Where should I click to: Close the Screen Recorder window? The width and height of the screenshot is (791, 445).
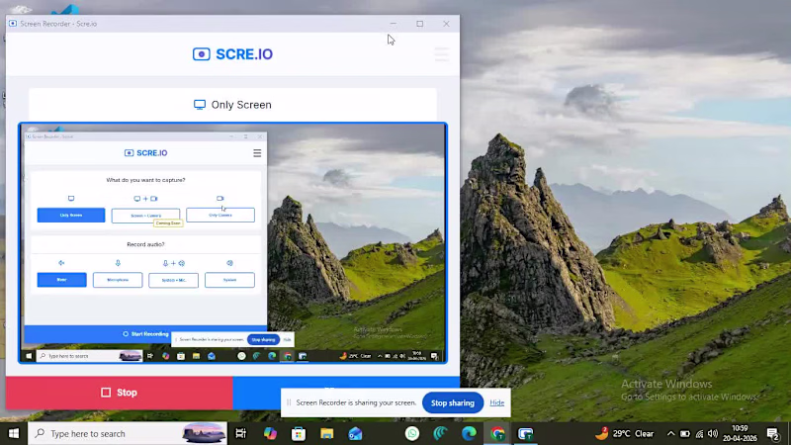click(447, 24)
